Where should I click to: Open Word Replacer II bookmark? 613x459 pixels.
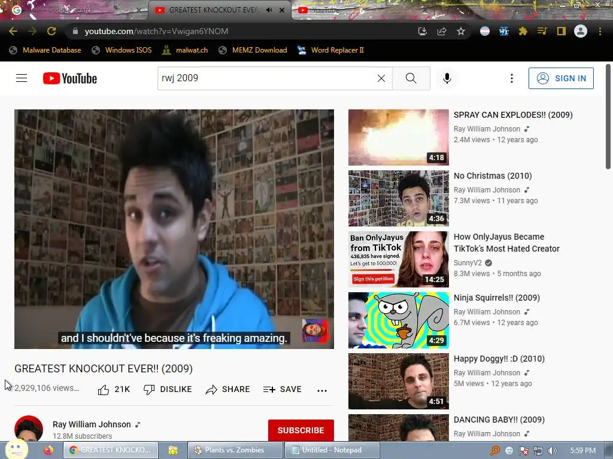(x=330, y=50)
